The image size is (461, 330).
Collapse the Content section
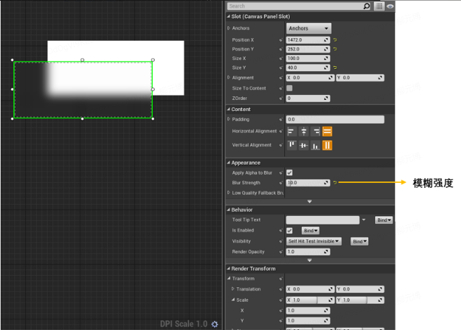pos(229,109)
